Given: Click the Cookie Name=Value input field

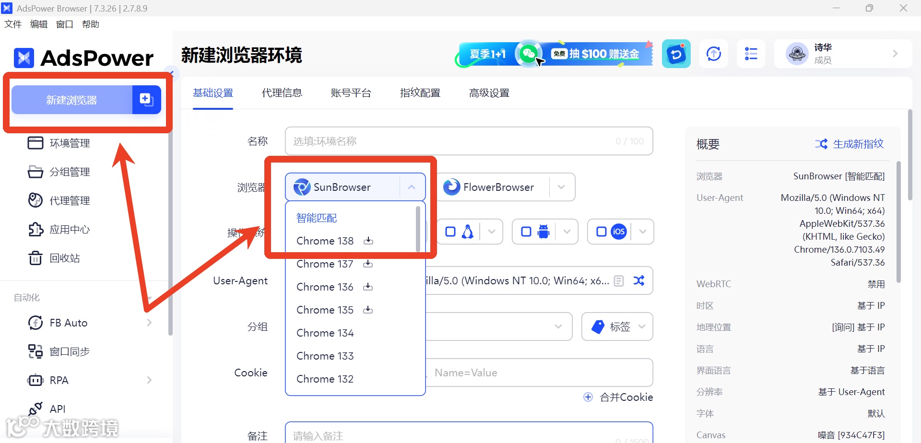Looking at the screenshot, I should click(x=539, y=373).
